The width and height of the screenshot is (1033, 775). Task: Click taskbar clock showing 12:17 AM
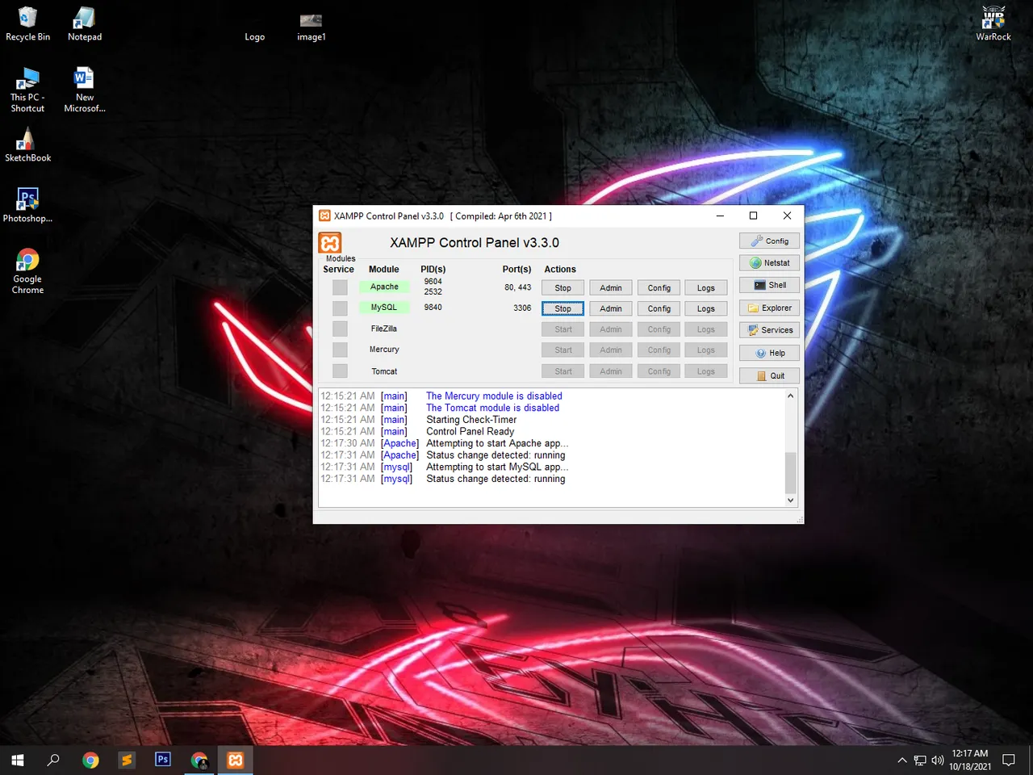(970, 760)
